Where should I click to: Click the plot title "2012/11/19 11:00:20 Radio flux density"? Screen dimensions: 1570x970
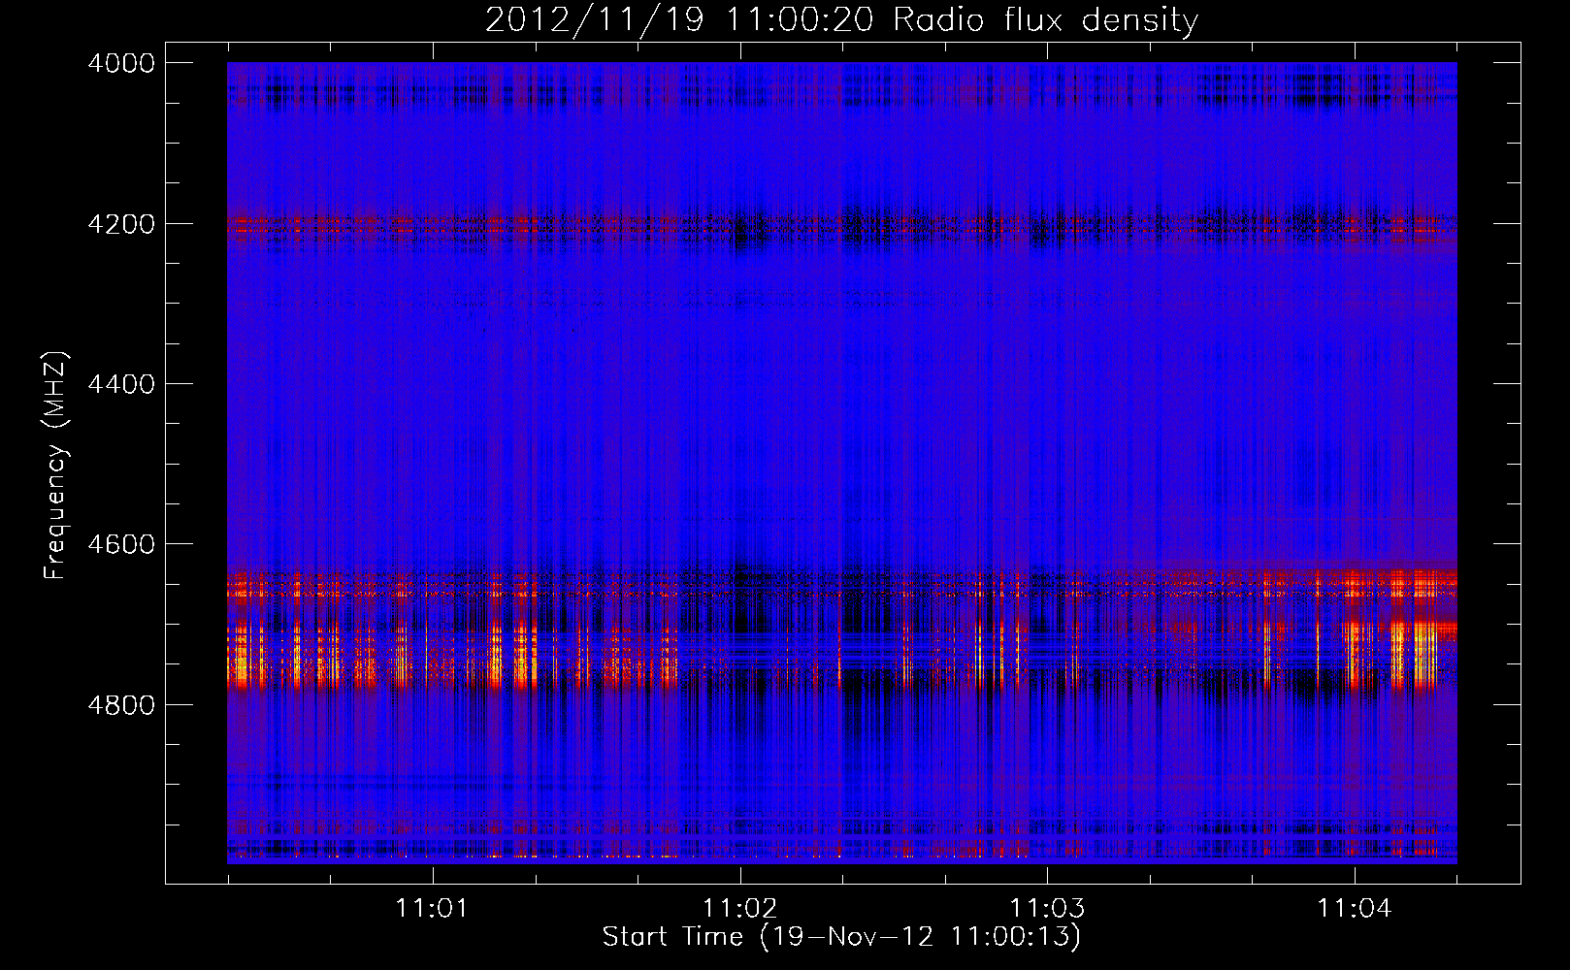841,19
